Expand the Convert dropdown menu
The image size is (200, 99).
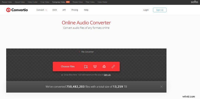pos(41,10)
